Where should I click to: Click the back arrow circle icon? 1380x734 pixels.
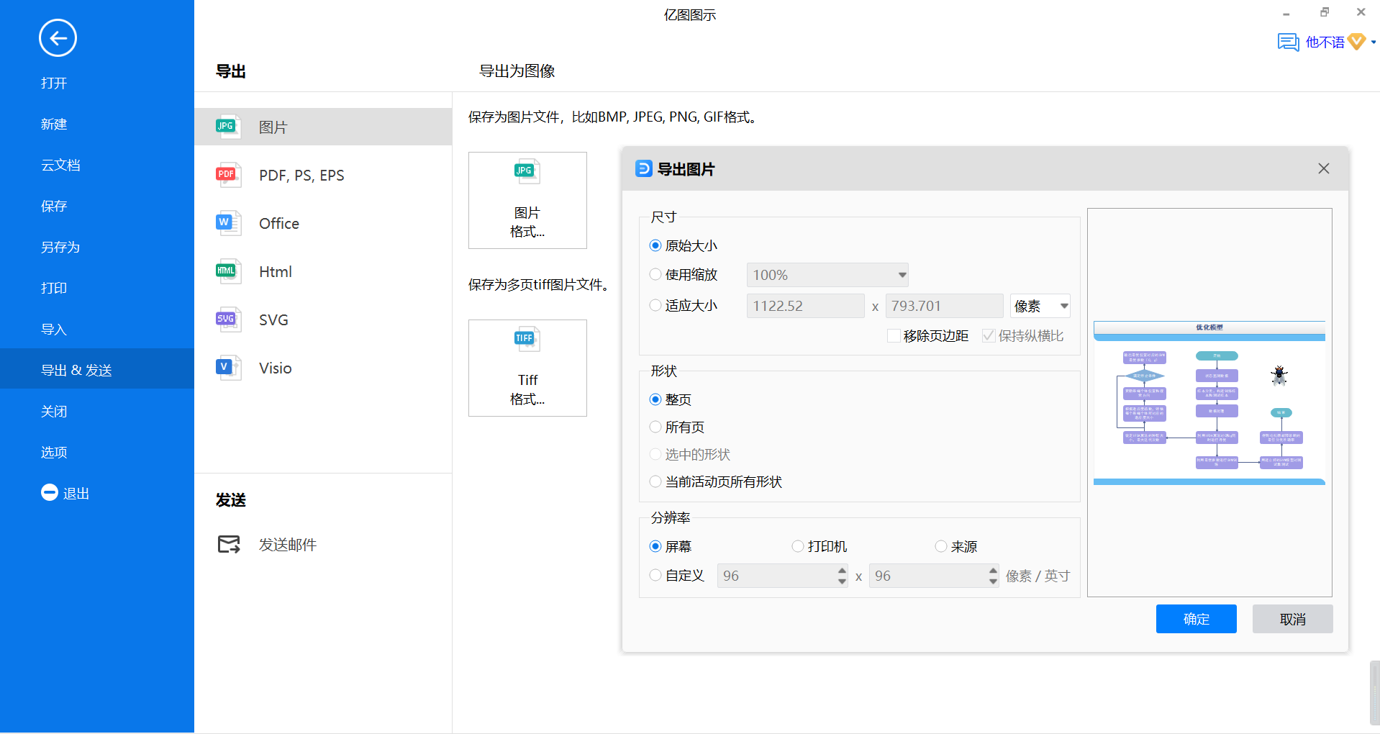pyautogui.click(x=58, y=38)
